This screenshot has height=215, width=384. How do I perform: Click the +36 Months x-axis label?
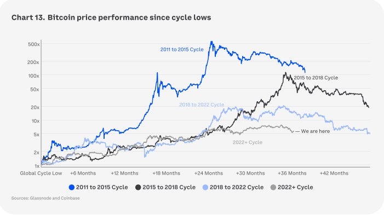(x=292, y=173)
